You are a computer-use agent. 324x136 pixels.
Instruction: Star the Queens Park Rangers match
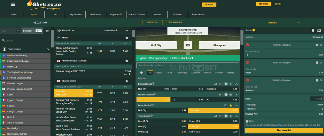[91, 103]
